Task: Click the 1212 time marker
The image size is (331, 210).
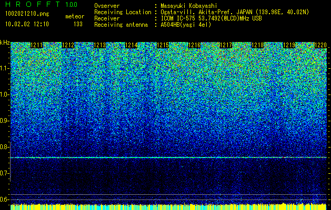Action: [68, 45]
